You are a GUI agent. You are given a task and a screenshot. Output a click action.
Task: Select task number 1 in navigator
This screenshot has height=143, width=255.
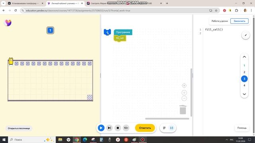coord(244,66)
